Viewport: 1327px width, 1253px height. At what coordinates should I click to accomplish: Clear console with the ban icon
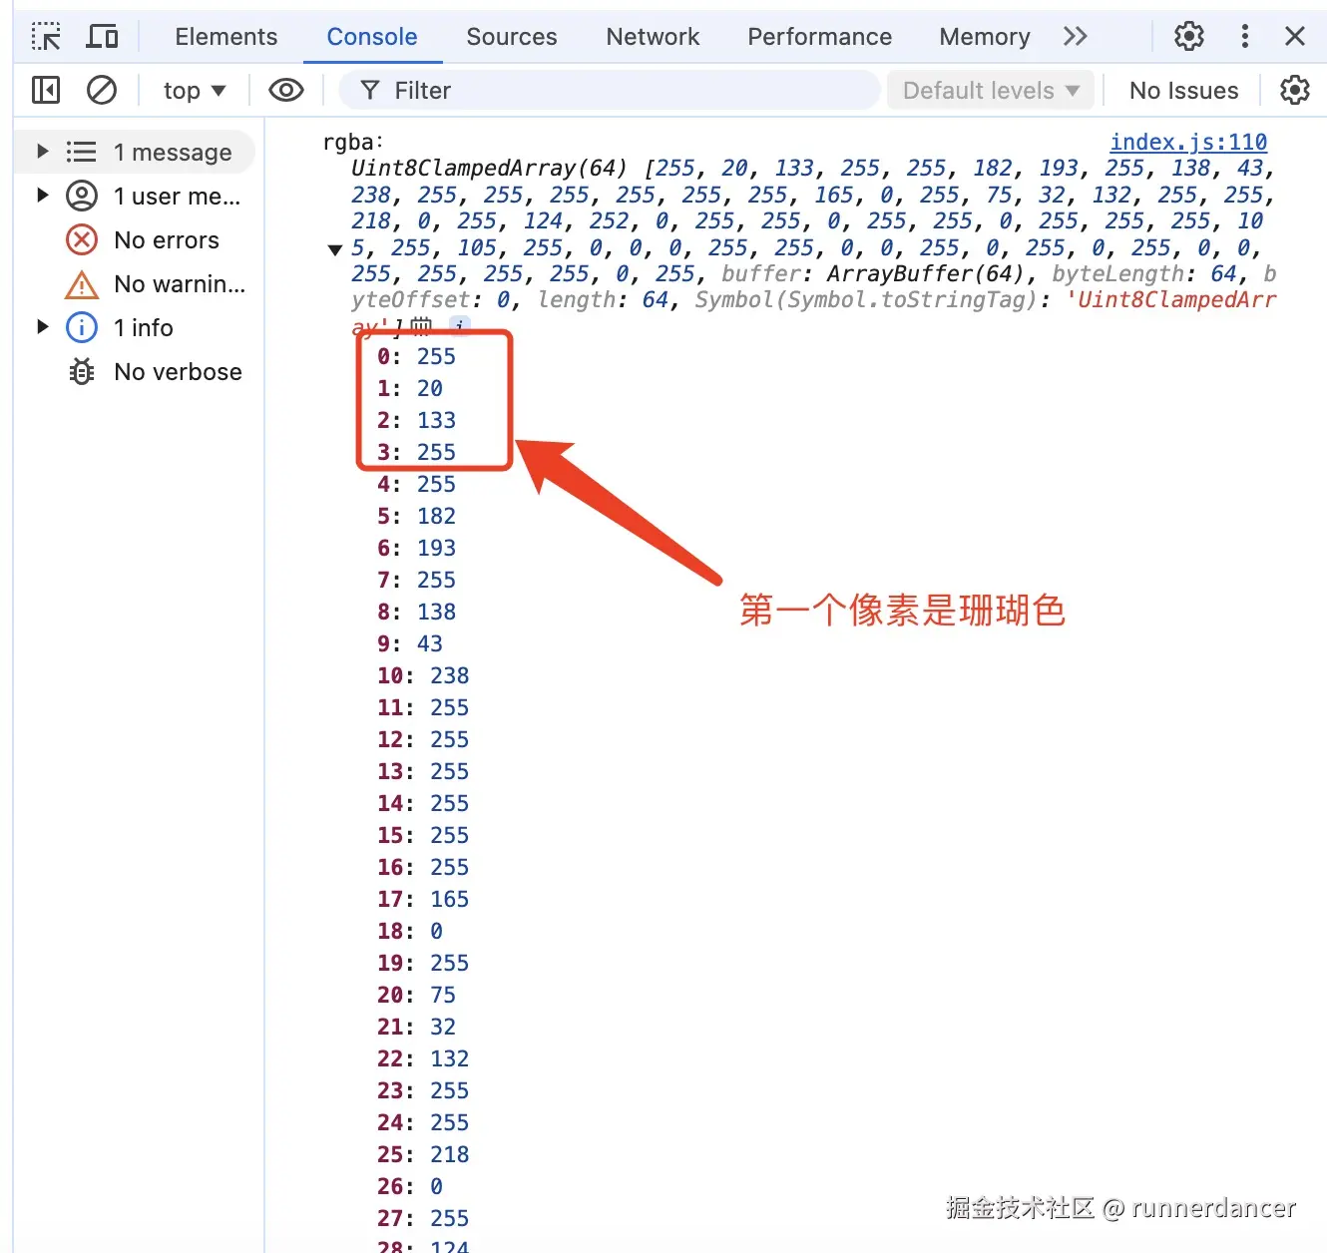[102, 91]
